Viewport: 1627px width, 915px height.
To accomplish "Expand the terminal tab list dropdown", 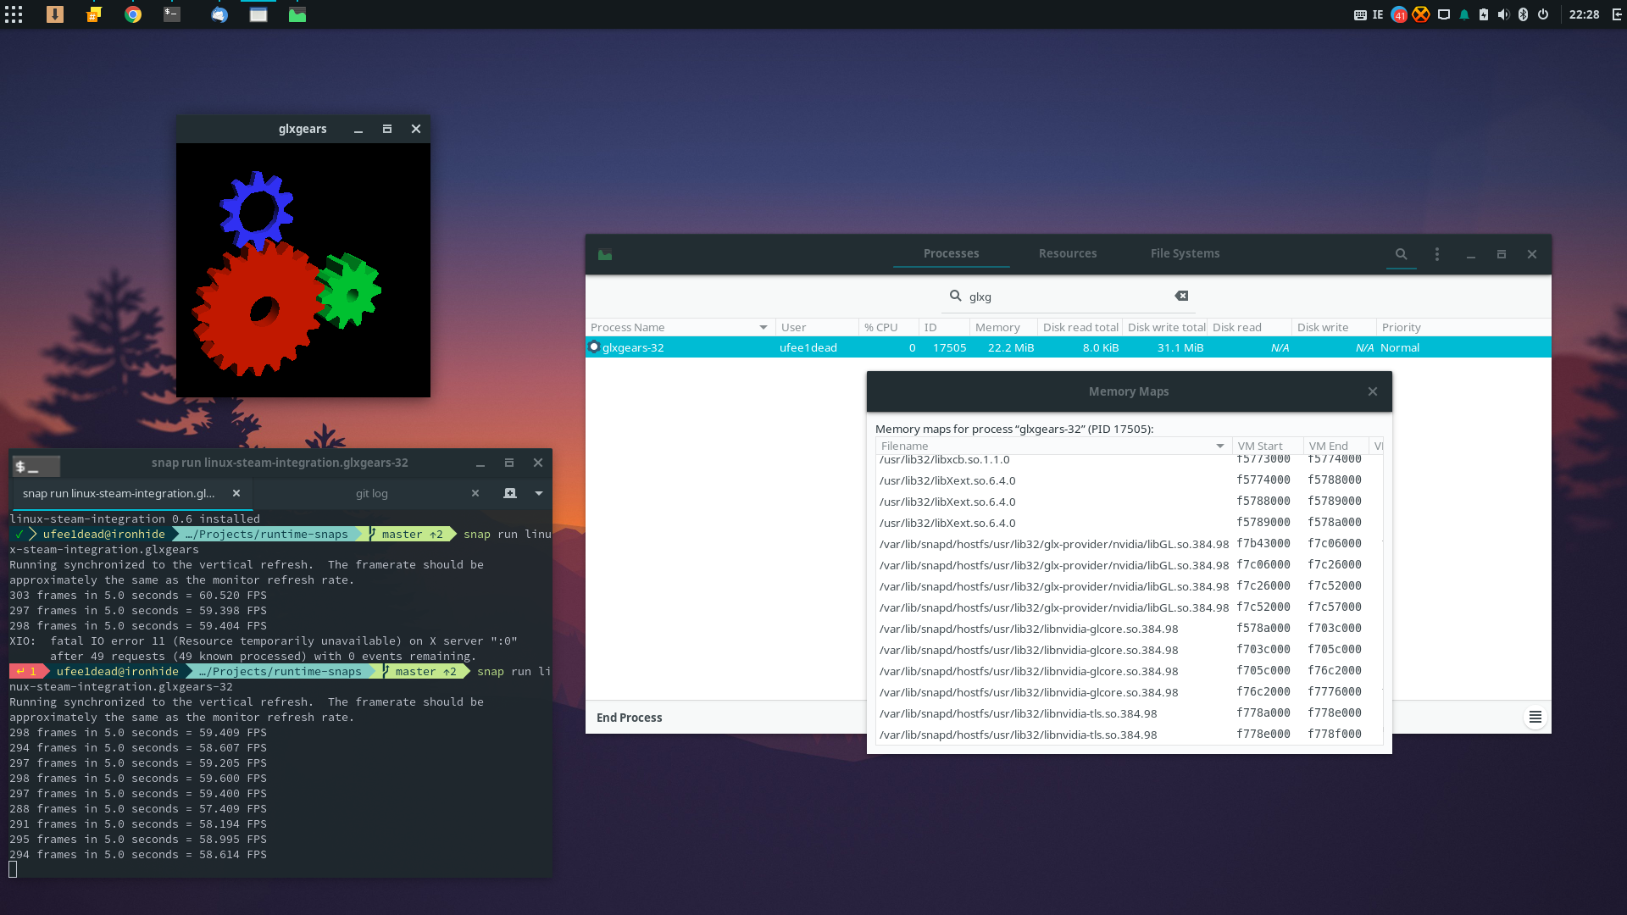I will (539, 493).
